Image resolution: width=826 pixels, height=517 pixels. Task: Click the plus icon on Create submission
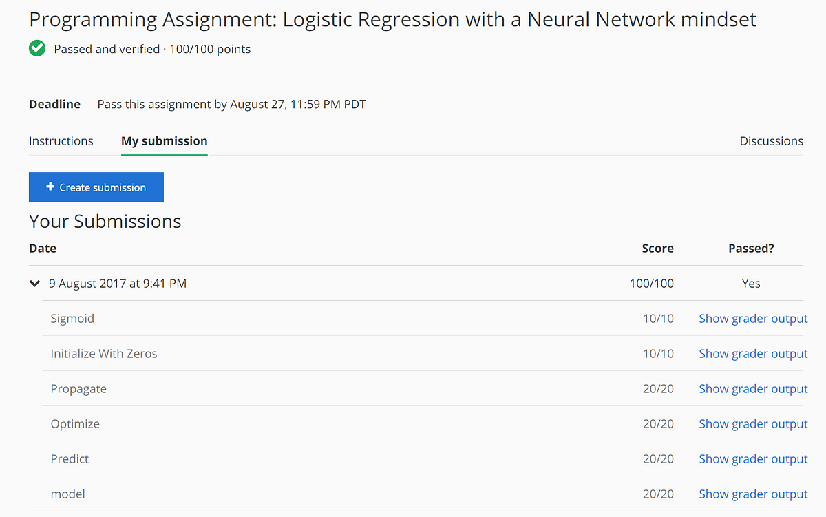pos(50,187)
